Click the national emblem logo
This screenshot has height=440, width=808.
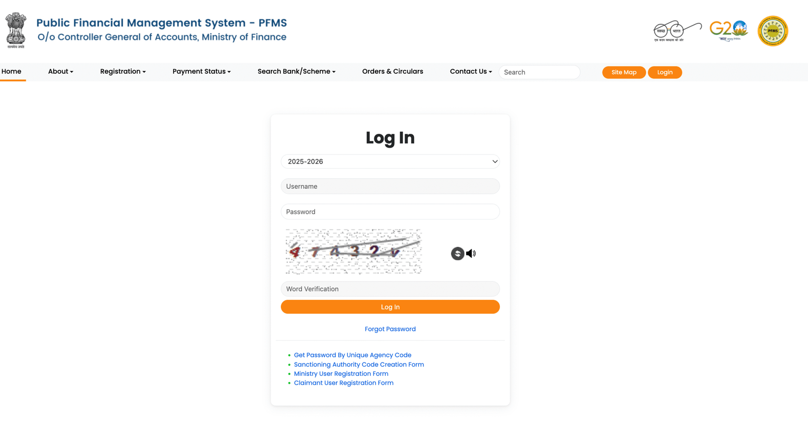pyautogui.click(x=16, y=30)
